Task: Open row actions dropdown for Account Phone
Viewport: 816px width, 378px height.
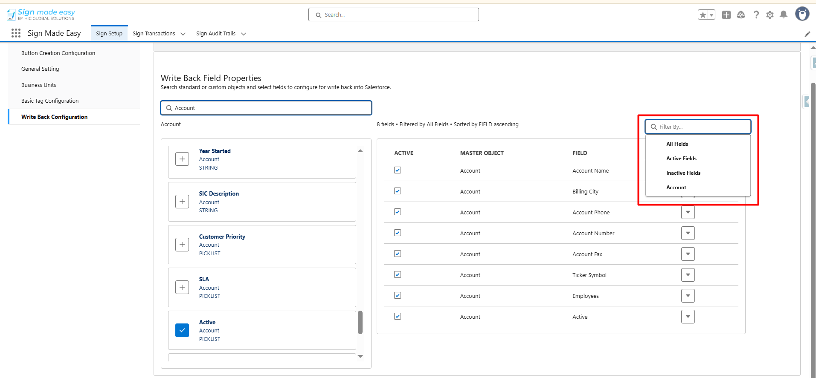Action: pyautogui.click(x=688, y=212)
